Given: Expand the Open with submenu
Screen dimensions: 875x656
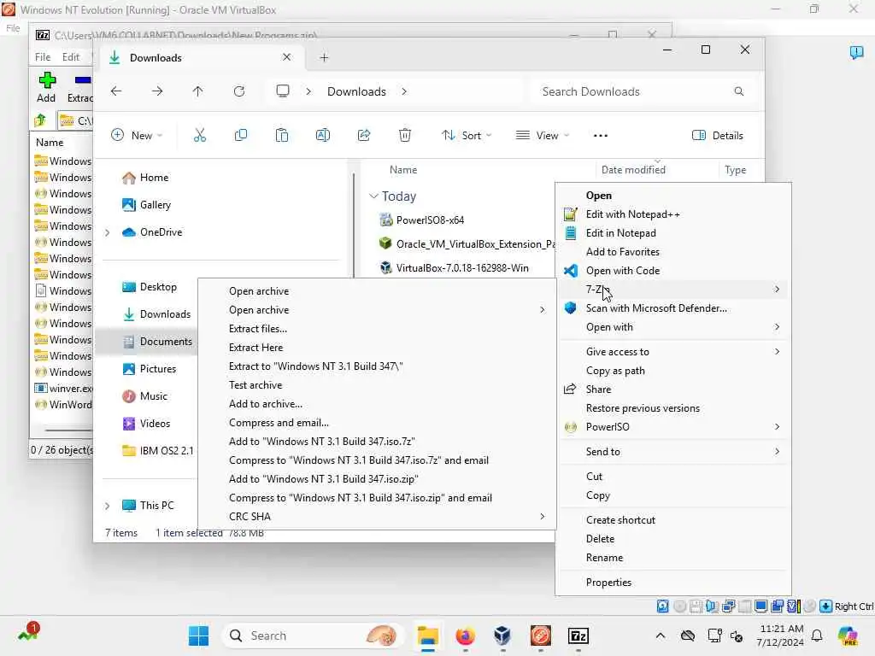Looking at the screenshot, I should click(777, 327).
